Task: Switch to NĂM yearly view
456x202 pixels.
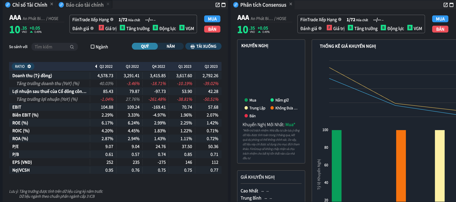Action: [171, 46]
